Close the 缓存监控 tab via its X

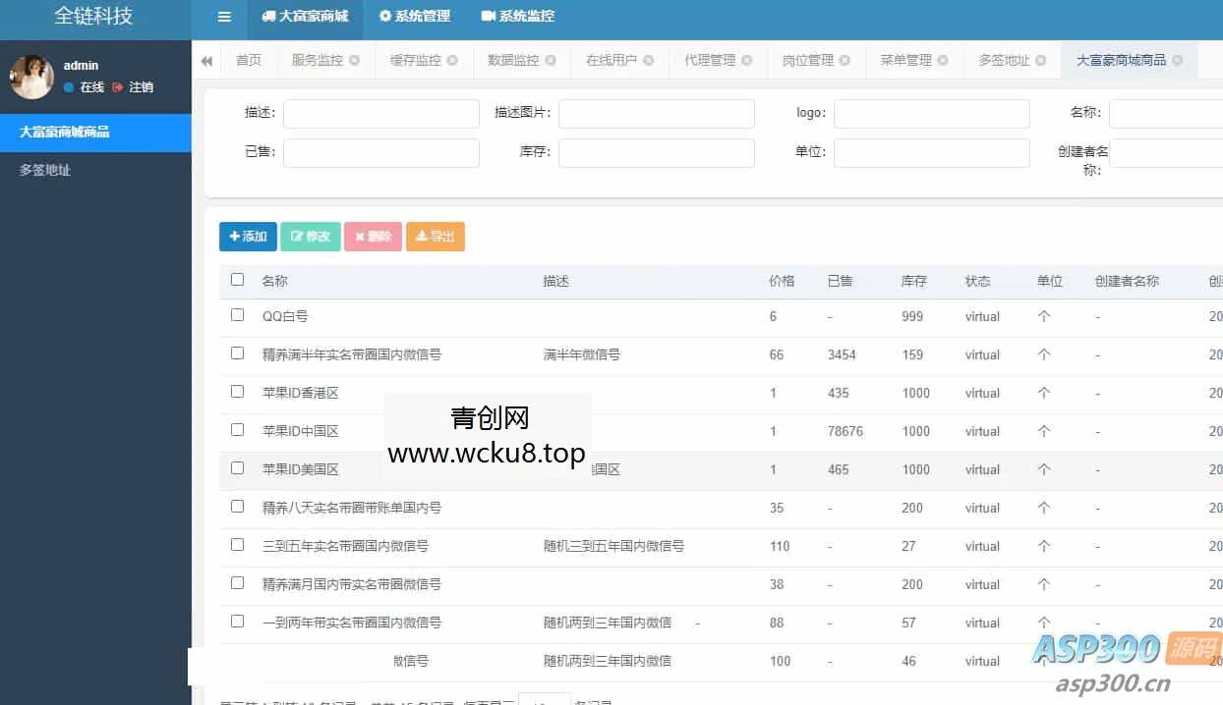[x=453, y=60]
